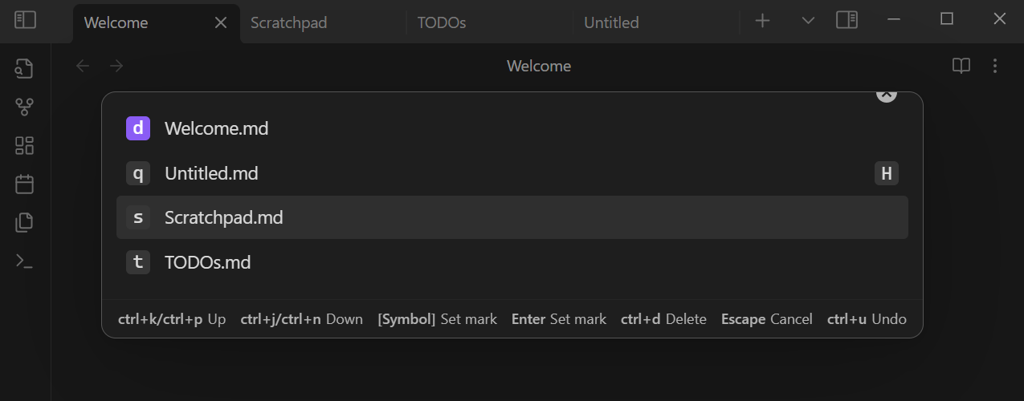The width and height of the screenshot is (1024, 401).
Task: Open the canvas grid icon
Action: coord(24,145)
